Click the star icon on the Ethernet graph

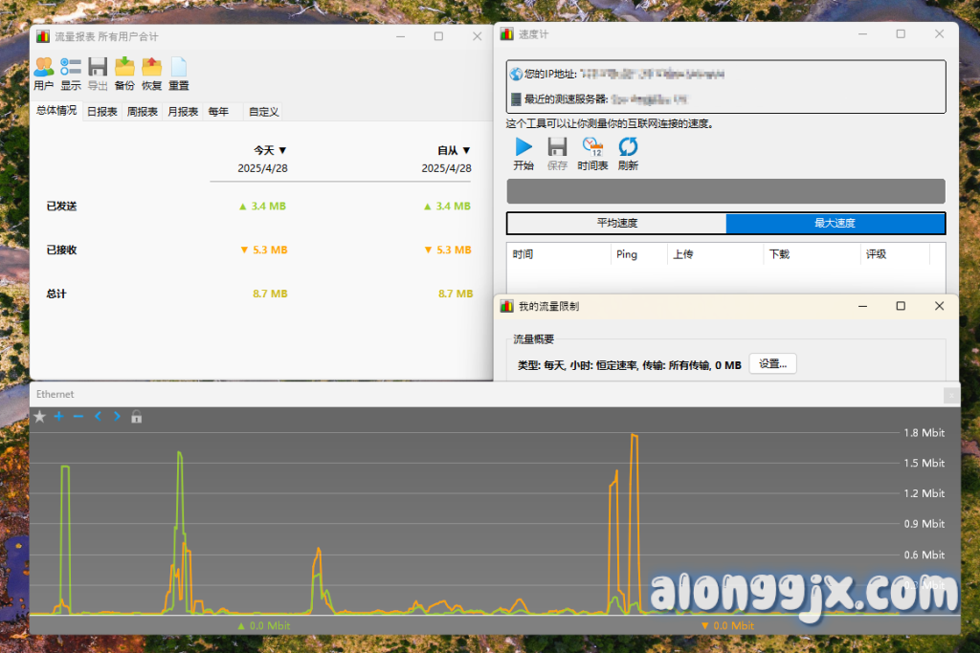(39, 417)
